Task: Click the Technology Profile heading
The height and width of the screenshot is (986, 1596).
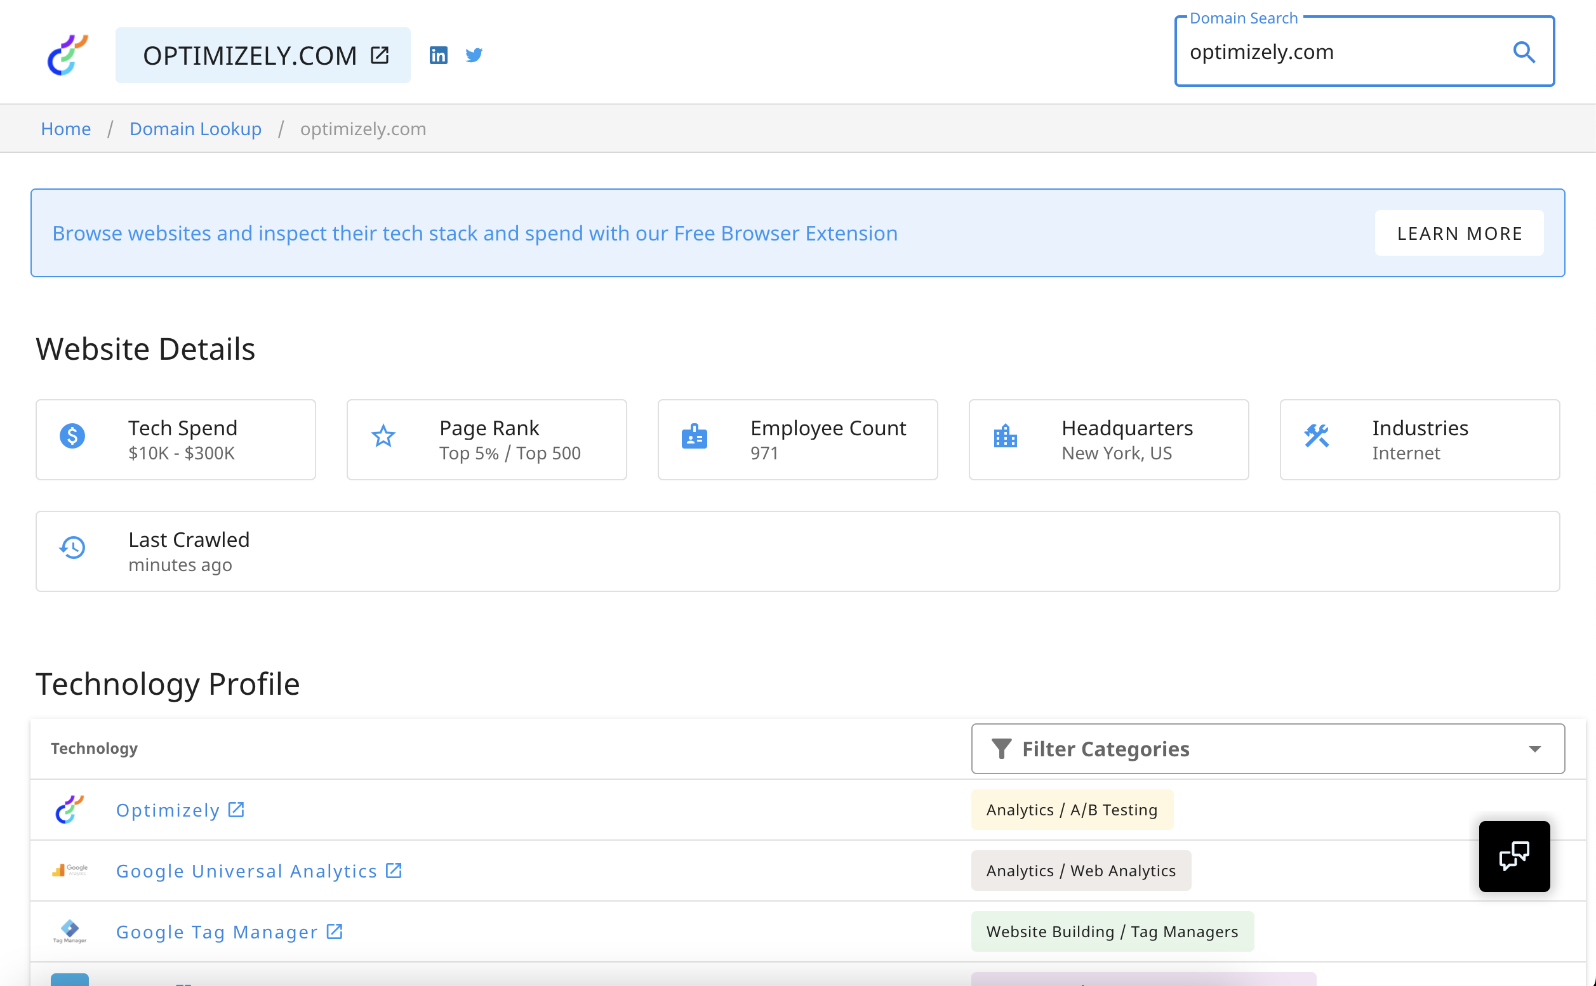Action: pyautogui.click(x=168, y=683)
